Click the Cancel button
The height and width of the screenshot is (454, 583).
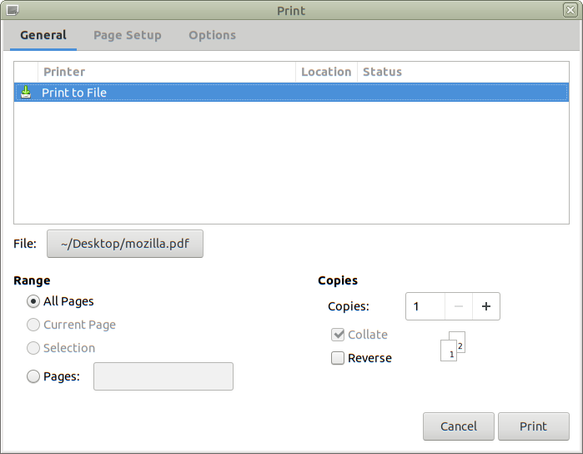(459, 426)
